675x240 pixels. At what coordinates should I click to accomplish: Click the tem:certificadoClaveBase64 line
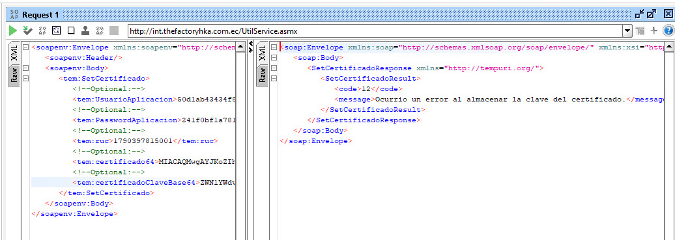click(154, 182)
